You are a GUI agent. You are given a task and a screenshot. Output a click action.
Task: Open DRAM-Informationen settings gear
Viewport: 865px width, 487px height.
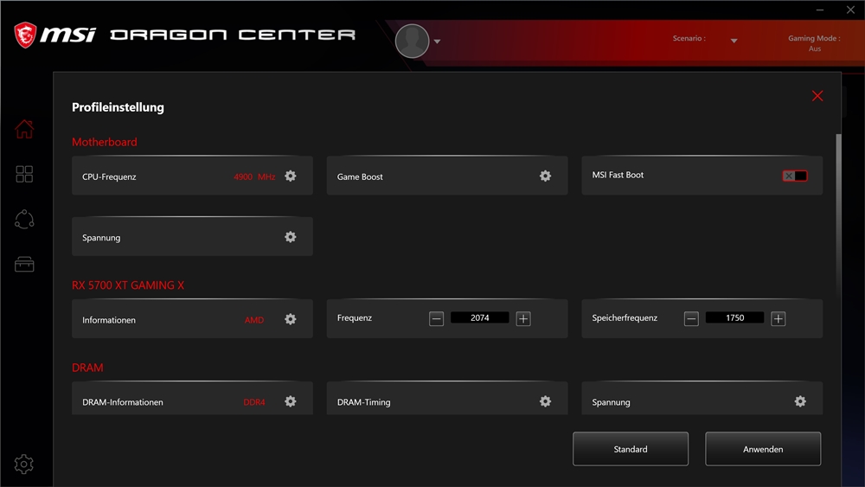[x=291, y=401]
